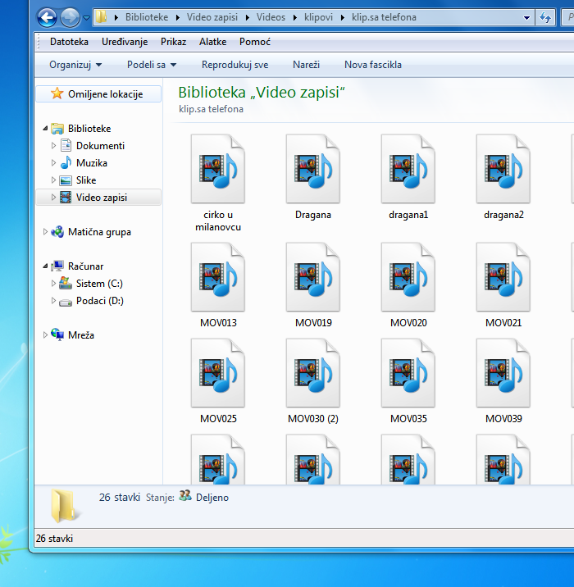Click the Nareži toolbar button
This screenshot has width=574, height=587.
click(x=307, y=65)
